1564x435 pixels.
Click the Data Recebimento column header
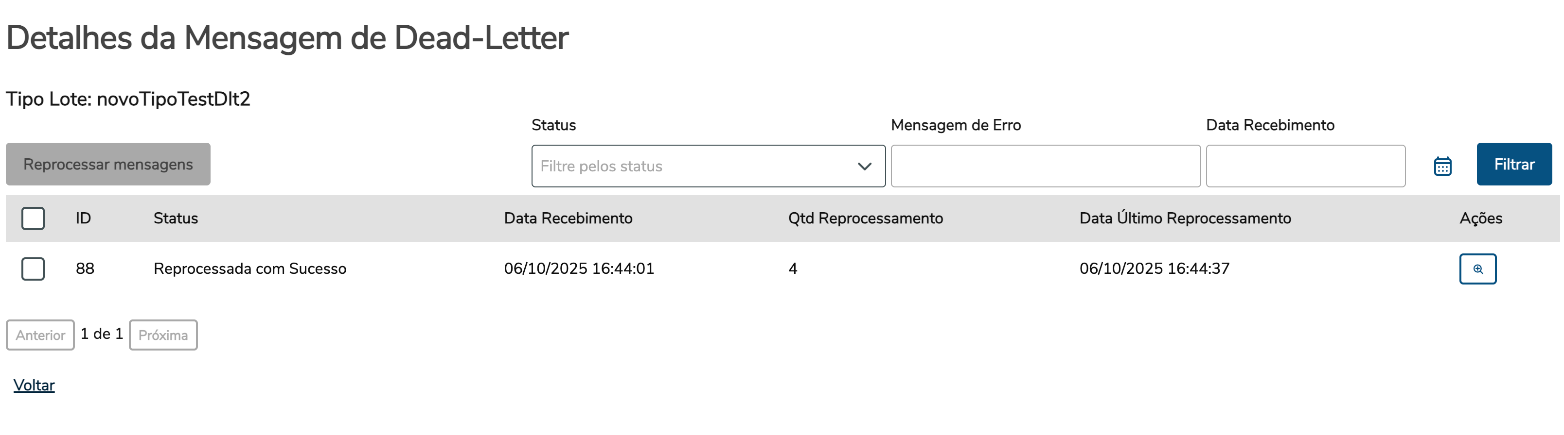(568, 218)
